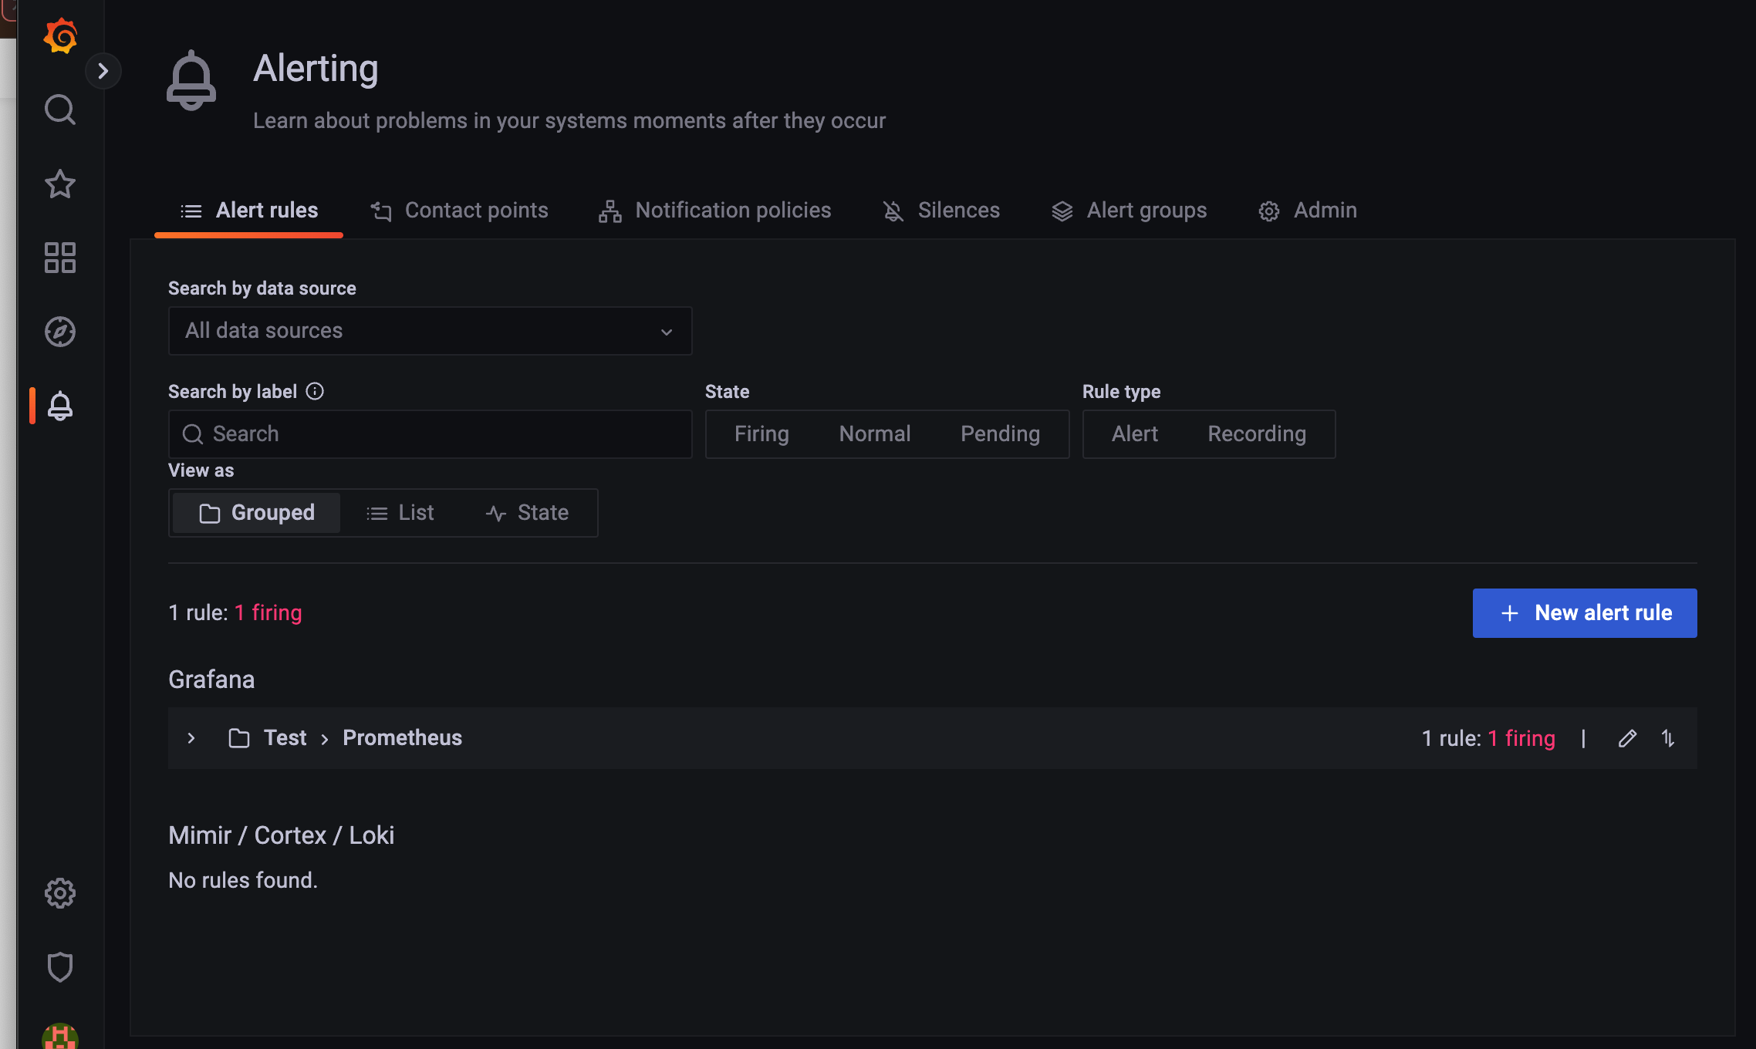Open Starred dashboards star icon
1756x1049 pixels.
pos(60,184)
